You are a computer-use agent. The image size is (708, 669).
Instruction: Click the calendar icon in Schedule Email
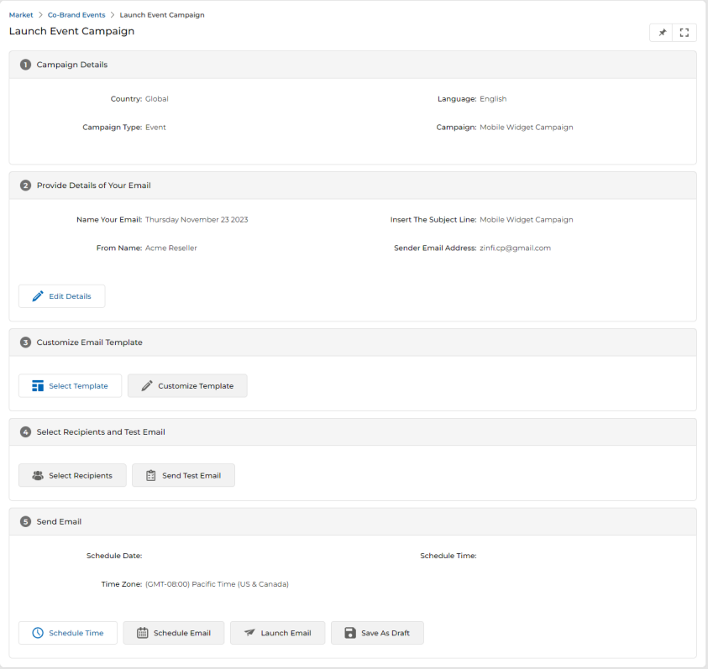(142, 633)
